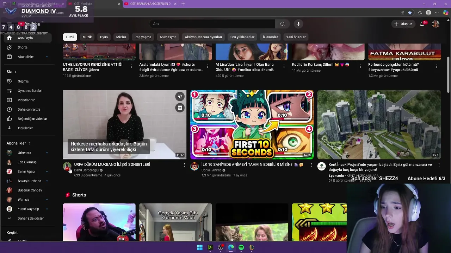Select the Animasyon filter chip
The height and width of the screenshot is (253, 451).
[x=168, y=37]
